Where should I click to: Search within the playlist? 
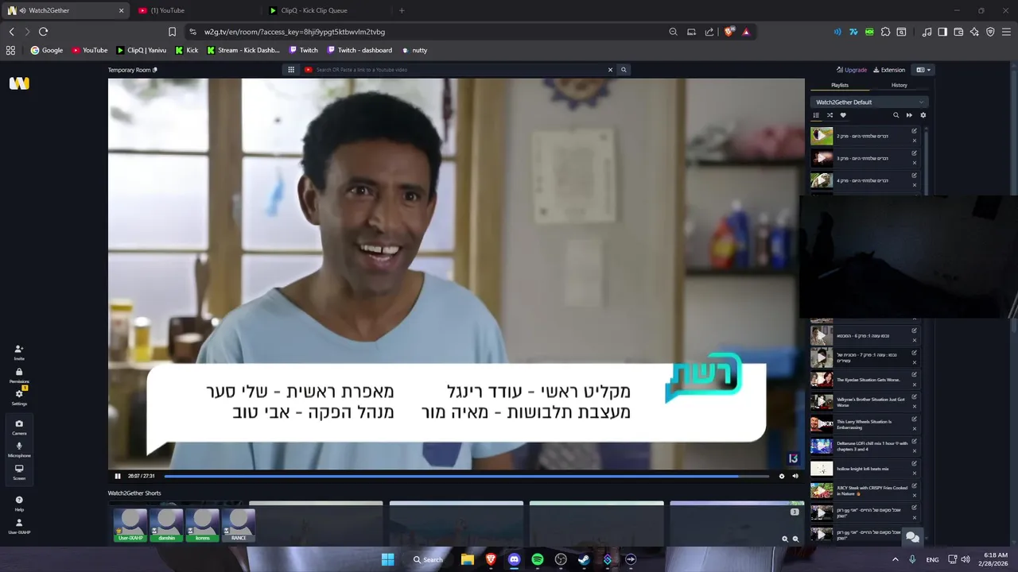[896, 115]
